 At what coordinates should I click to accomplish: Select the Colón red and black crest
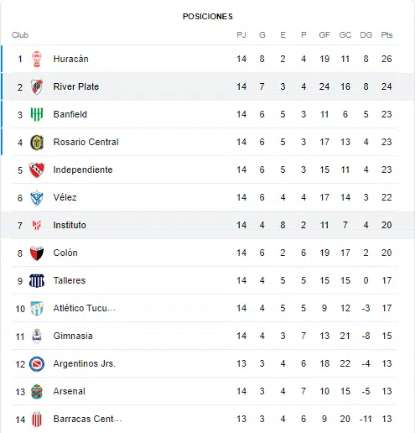point(37,253)
